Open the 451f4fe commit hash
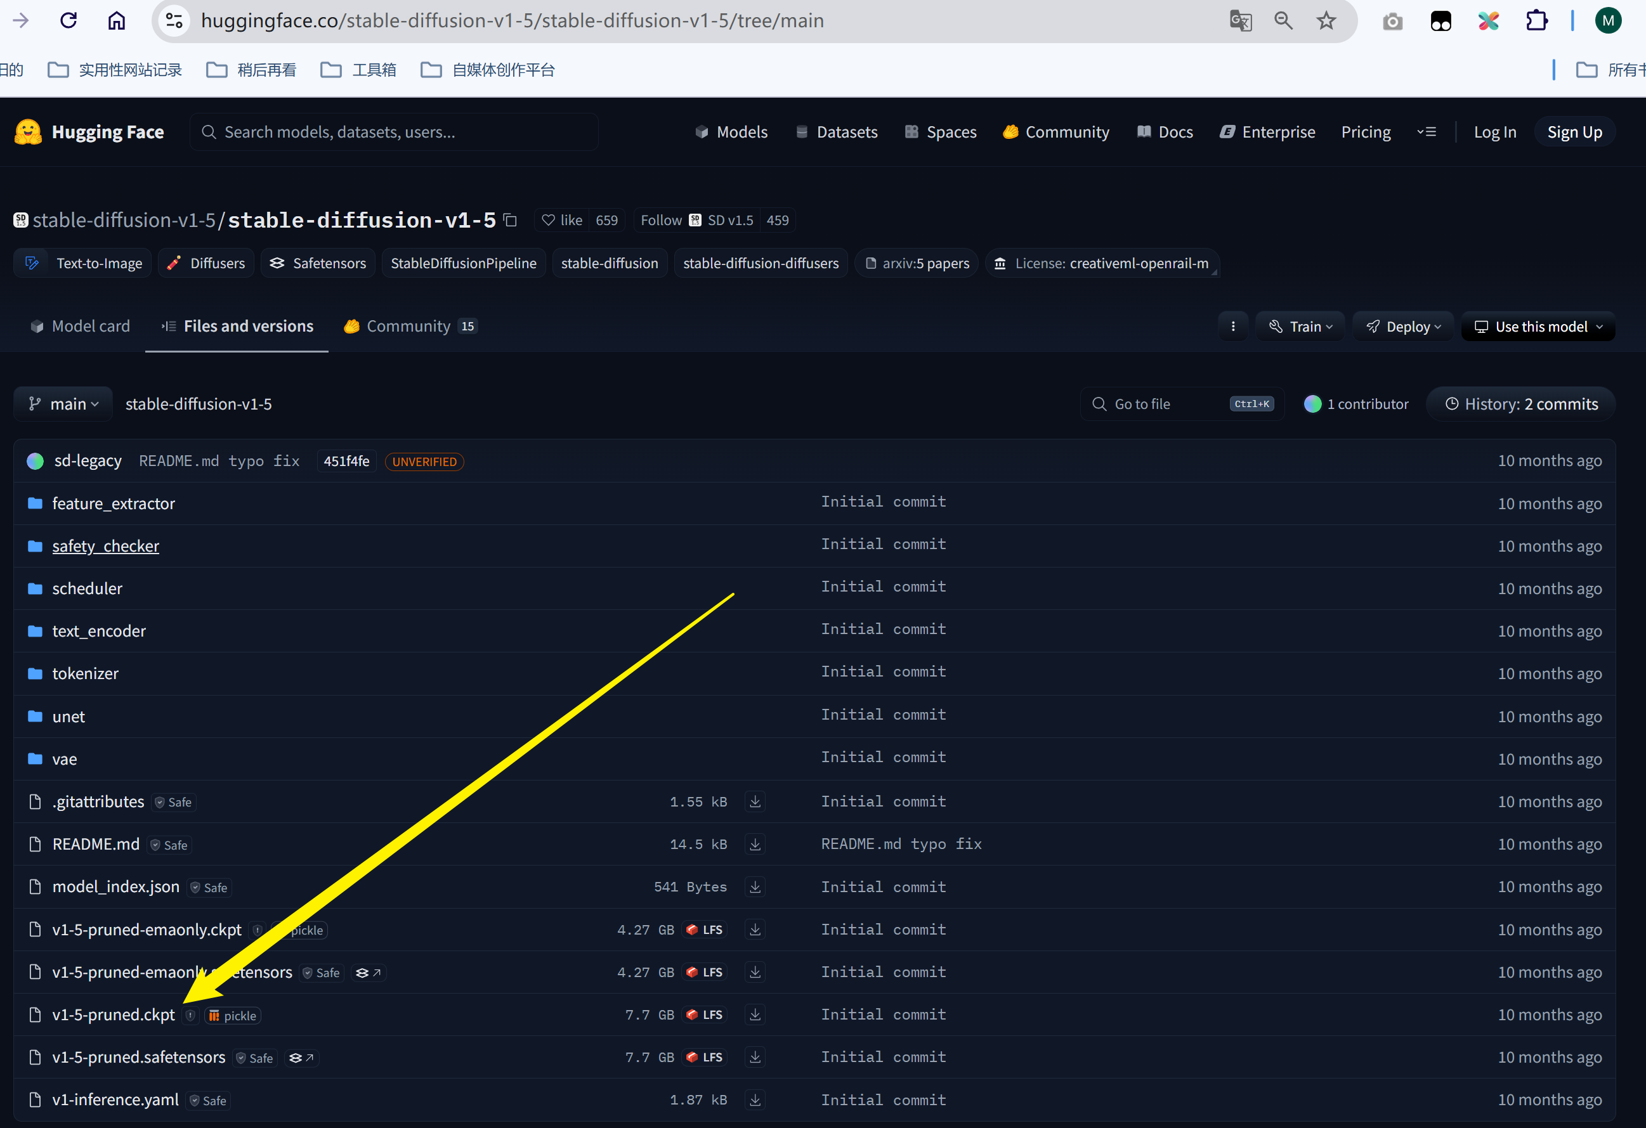Screen dimensions: 1646x1128 click(346, 462)
